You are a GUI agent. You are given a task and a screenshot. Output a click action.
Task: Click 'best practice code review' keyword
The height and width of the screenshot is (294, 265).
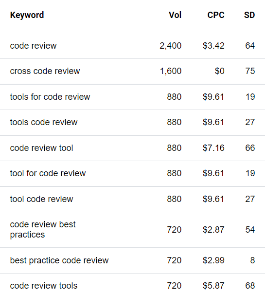[59, 260]
